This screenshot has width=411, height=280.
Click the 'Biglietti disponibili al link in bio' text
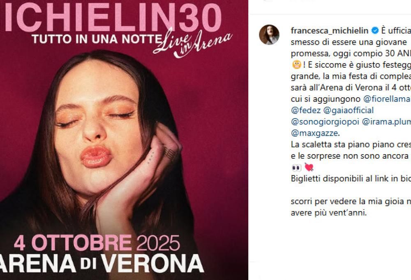(349, 179)
